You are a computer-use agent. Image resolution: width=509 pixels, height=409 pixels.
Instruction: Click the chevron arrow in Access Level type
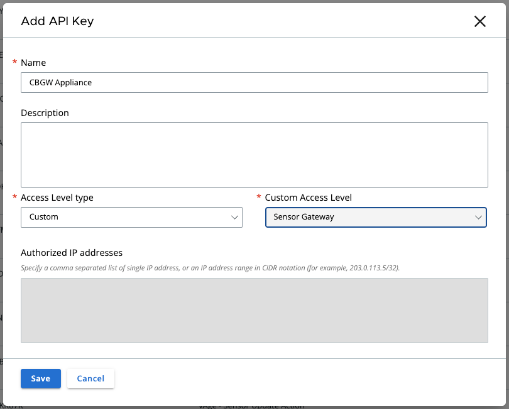click(235, 217)
